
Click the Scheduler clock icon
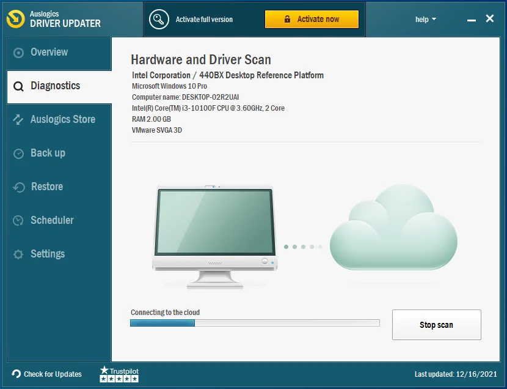coord(18,220)
